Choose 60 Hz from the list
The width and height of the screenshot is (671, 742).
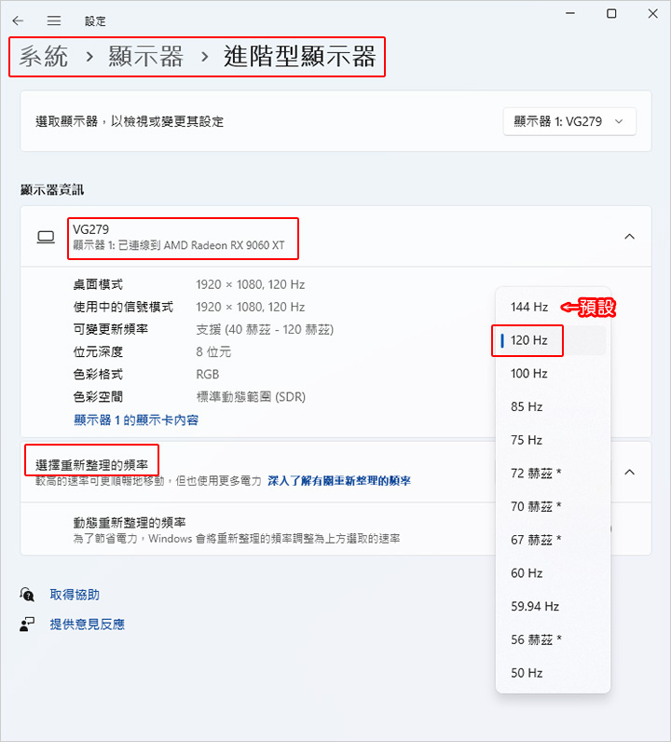click(553, 573)
